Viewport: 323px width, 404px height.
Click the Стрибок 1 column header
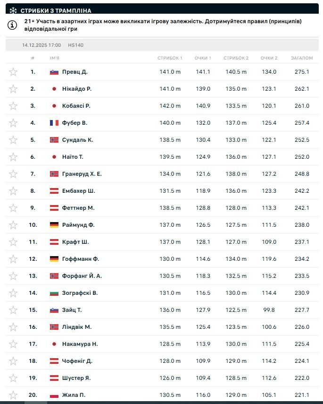tap(170, 58)
